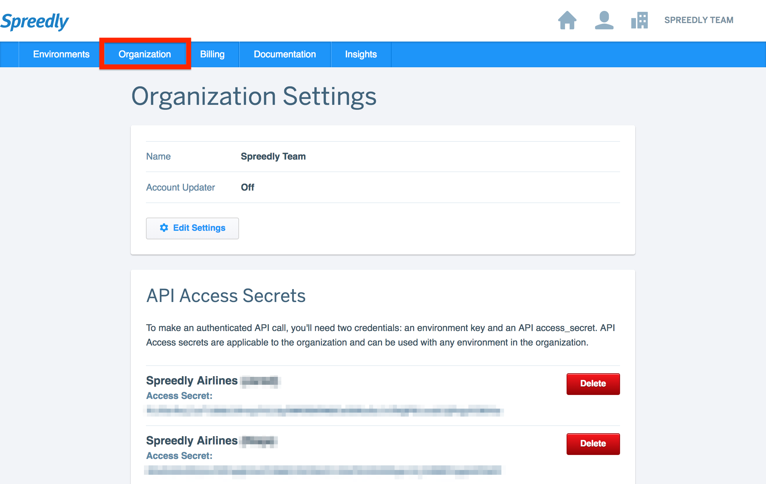Viewport: 766px width, 484px height.
Task: Select the second blurred access secret value
Action: 324,470
